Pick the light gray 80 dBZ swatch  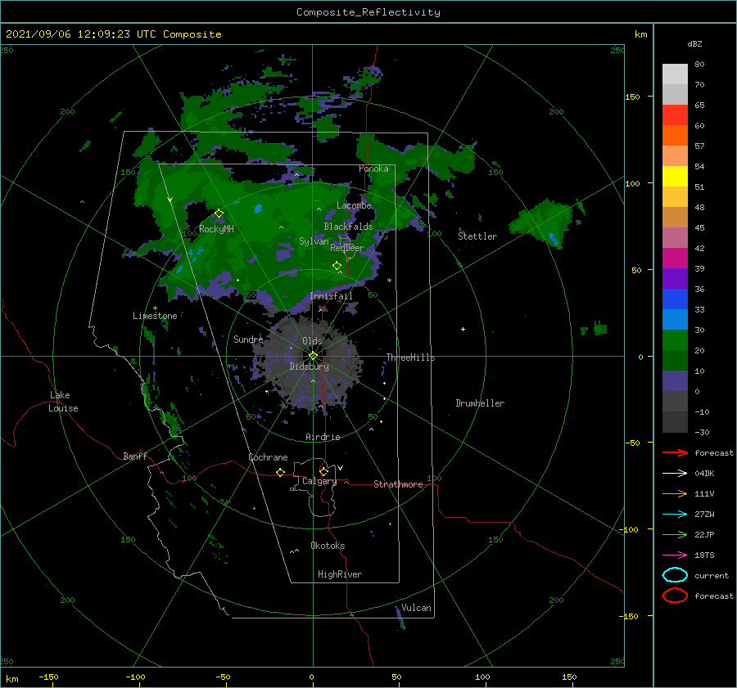tap(675, 74)
